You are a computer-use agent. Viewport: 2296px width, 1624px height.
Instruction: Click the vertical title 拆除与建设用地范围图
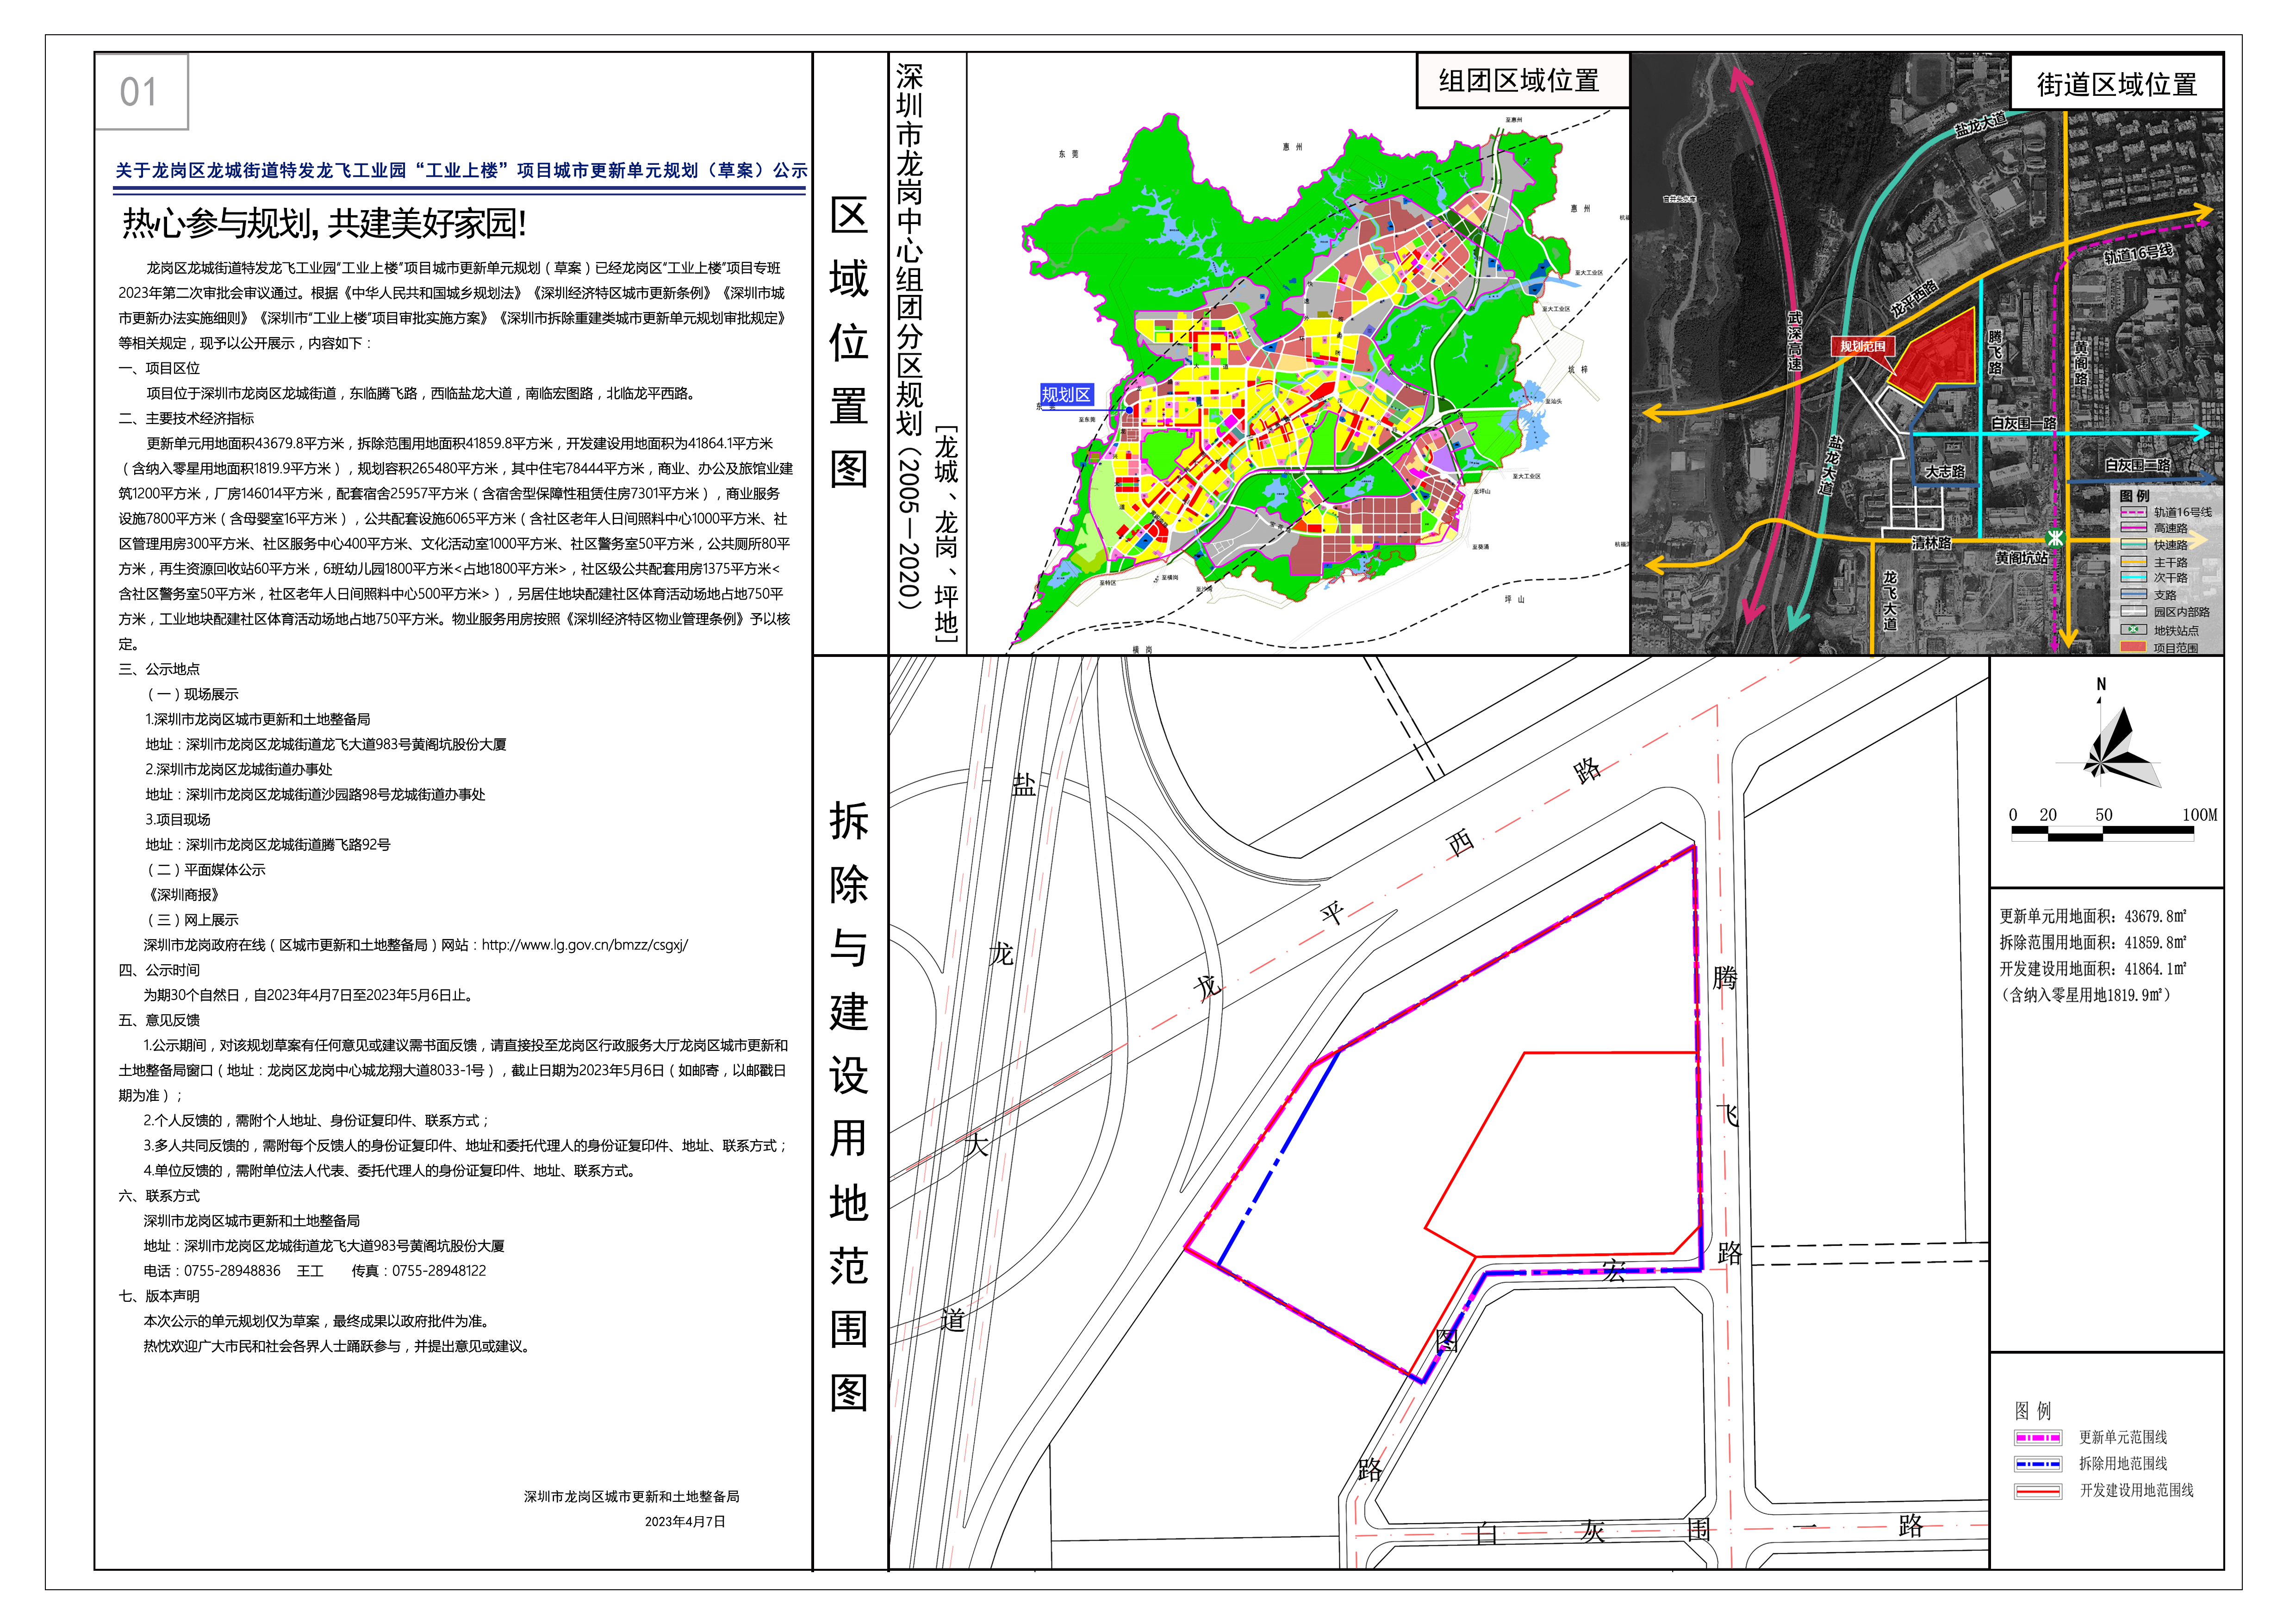(849, 1107)
